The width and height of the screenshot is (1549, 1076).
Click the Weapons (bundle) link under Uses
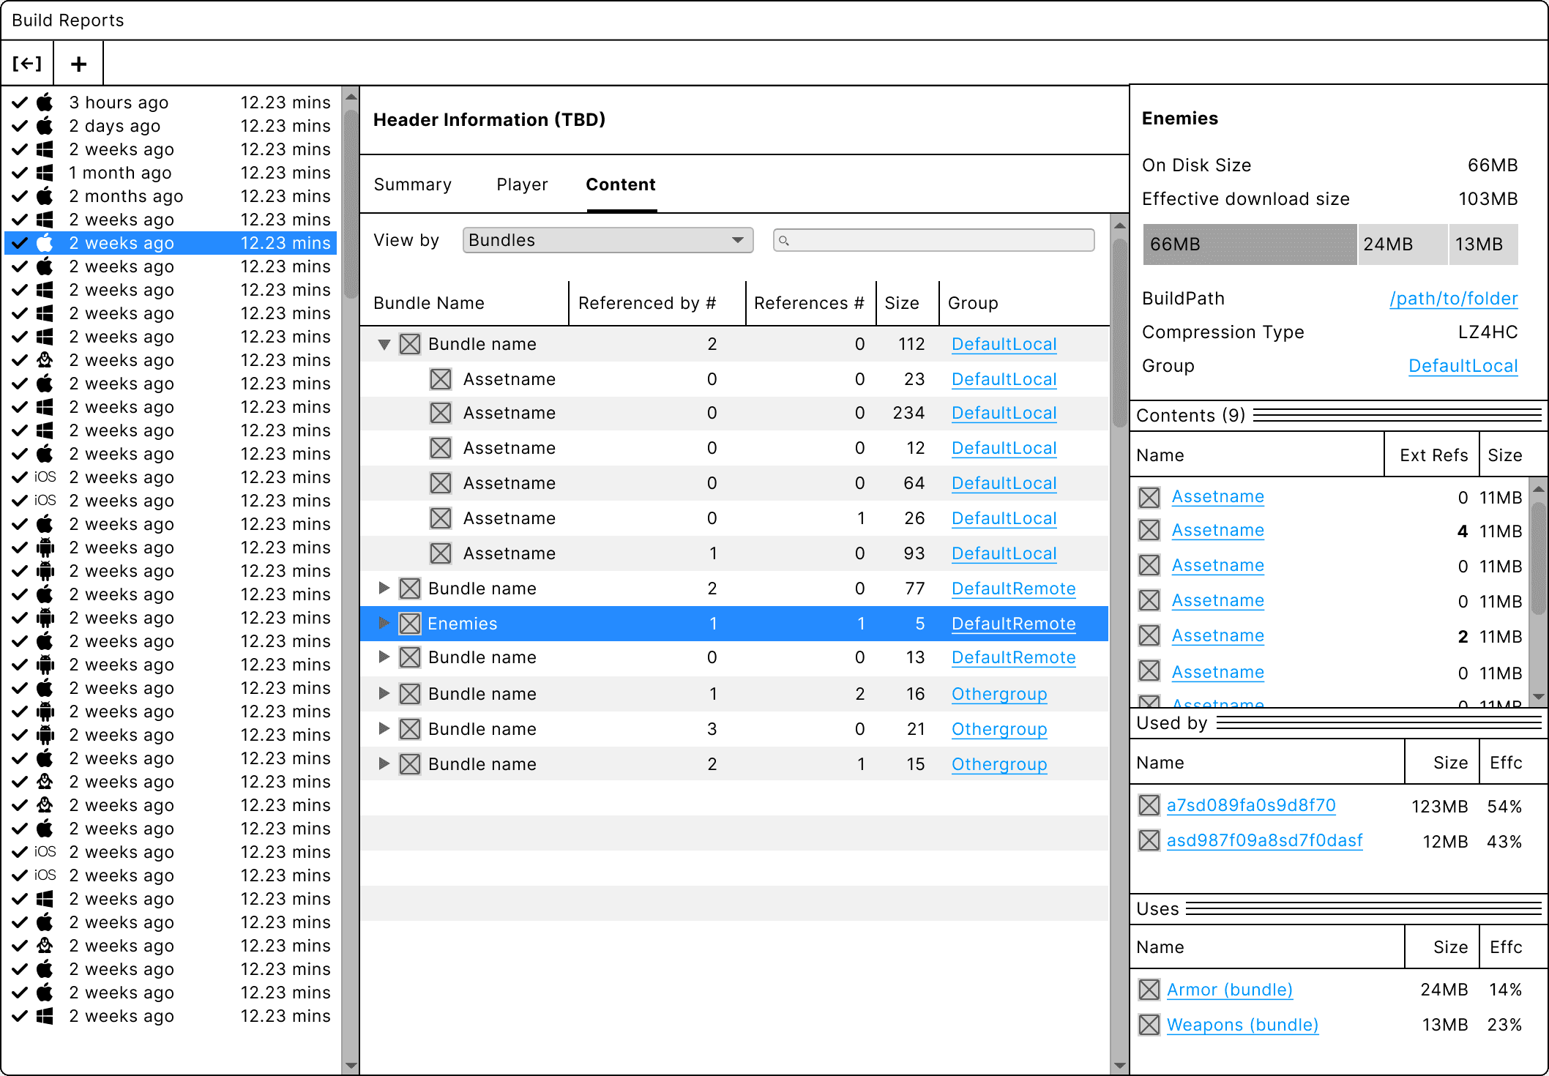click(1242, 1025)
